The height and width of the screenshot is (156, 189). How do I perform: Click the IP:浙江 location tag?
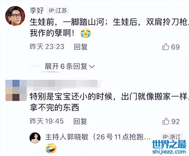pos(172,137)
